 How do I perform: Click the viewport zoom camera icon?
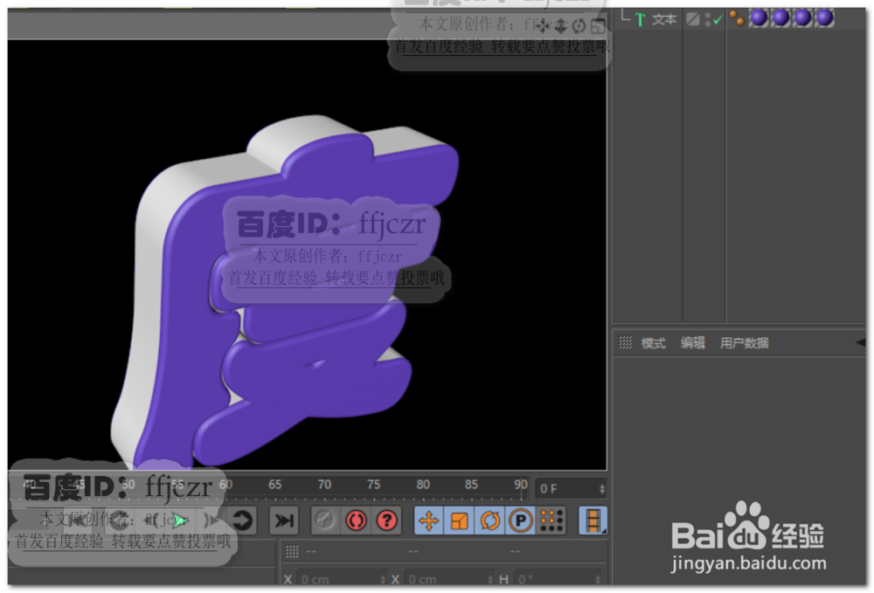(x=561, y=25)
